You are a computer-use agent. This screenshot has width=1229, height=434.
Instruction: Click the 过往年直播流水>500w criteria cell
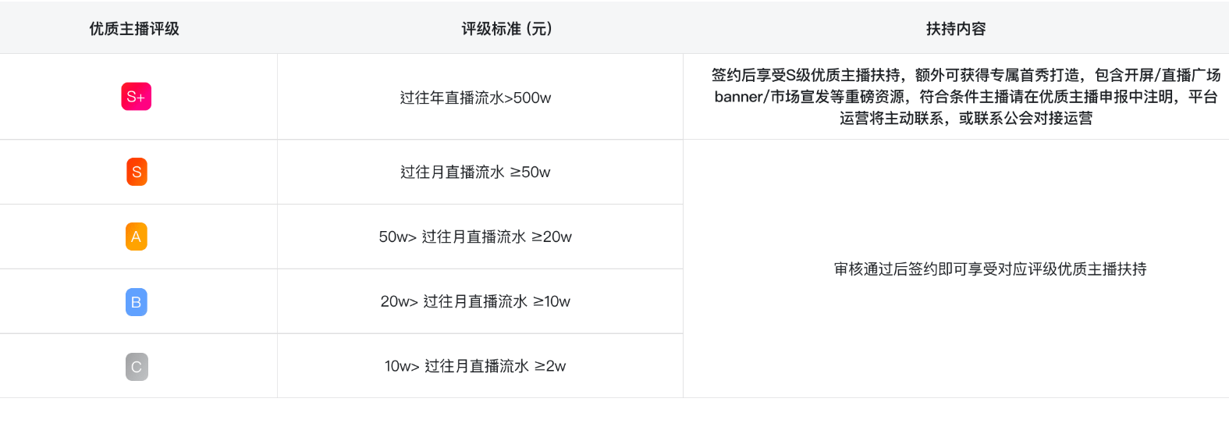pyautogui.click(x=475, y=98)
